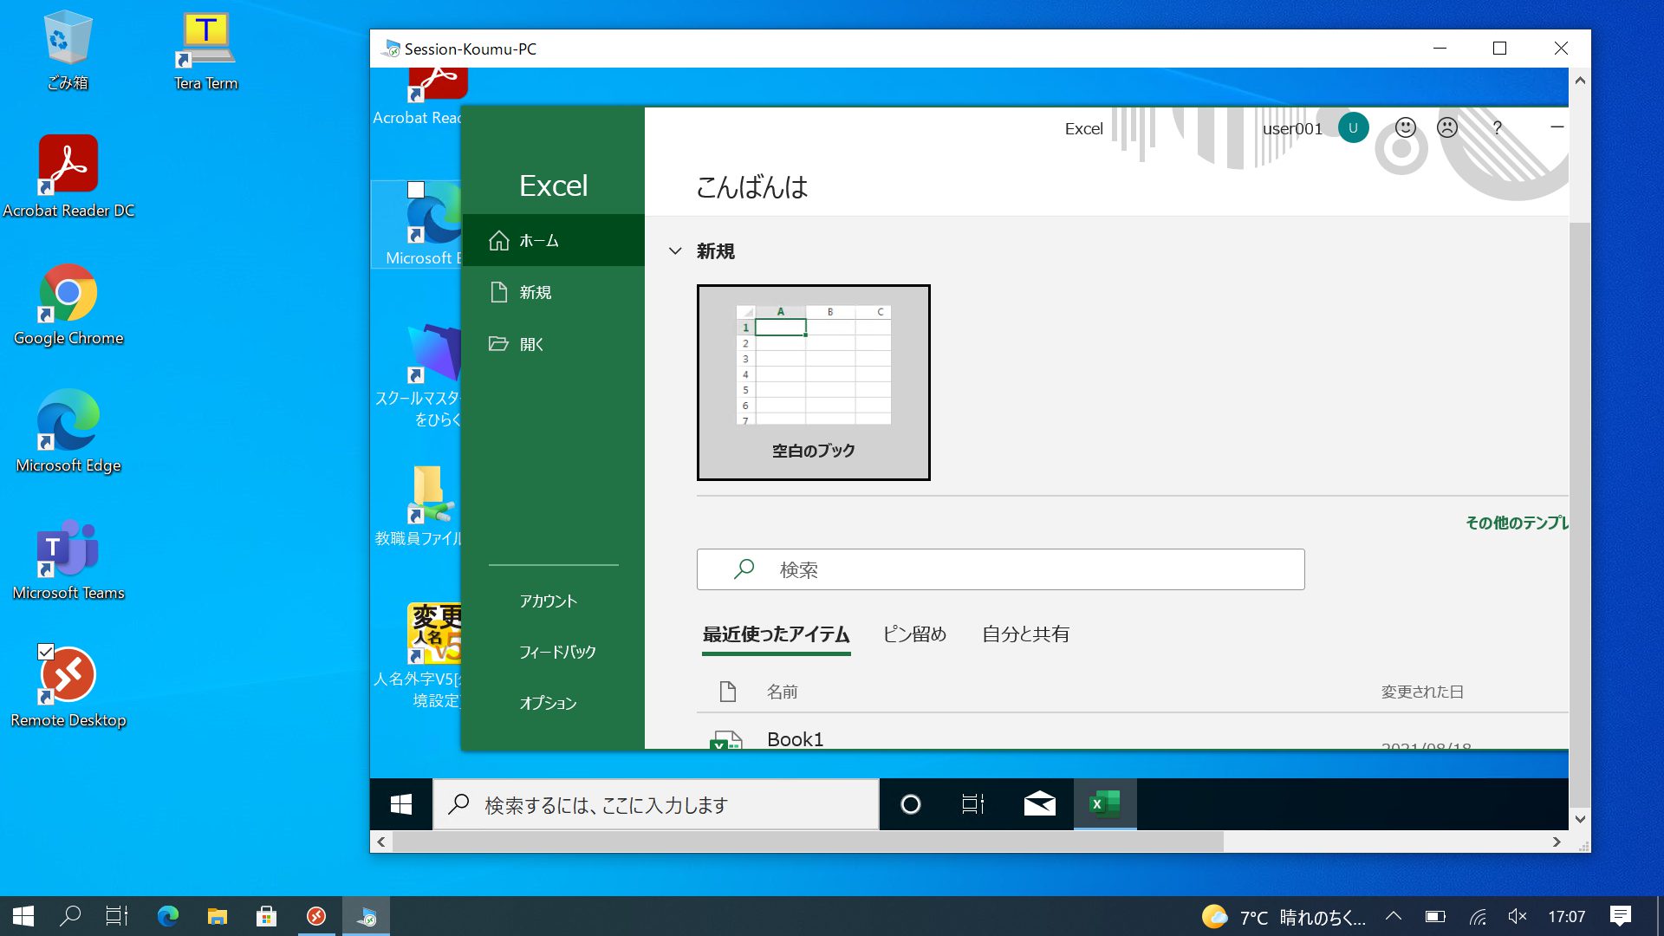
Task: Launch Microsoft Edge on local desktop
Action: pos(68,432)
